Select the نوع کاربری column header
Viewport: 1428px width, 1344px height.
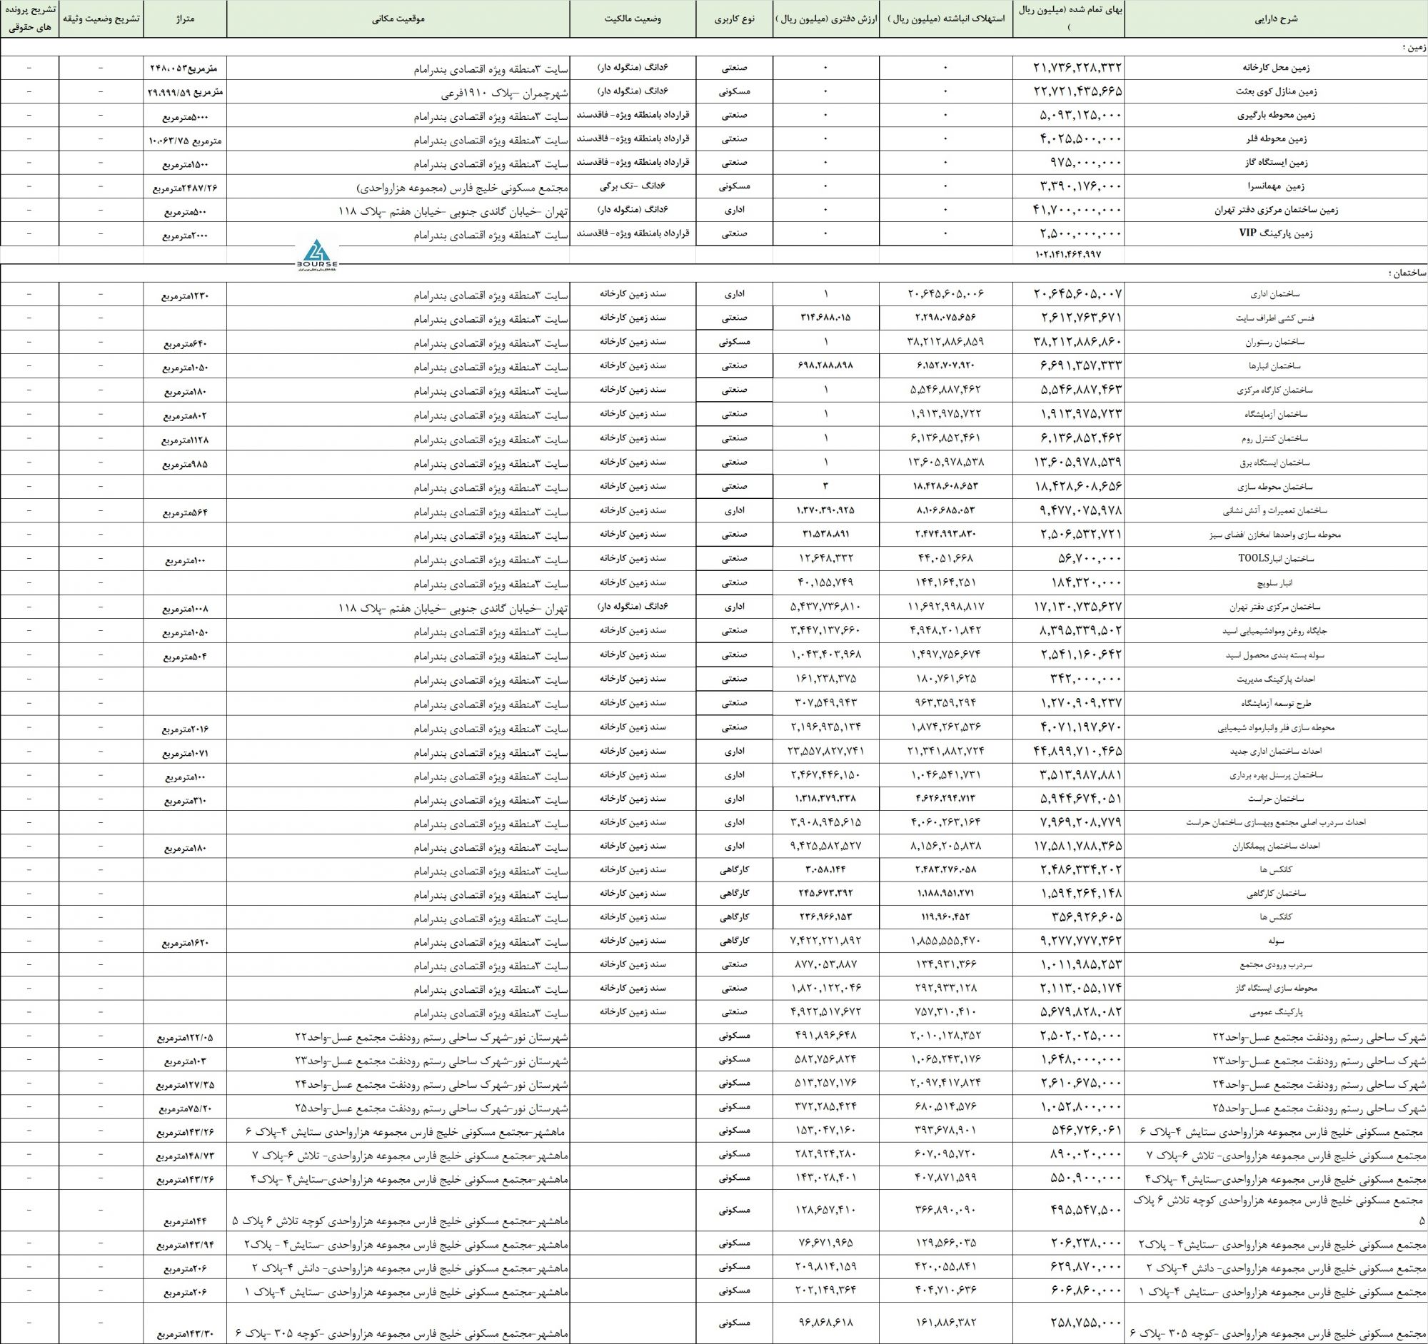[x=734, y=19]
